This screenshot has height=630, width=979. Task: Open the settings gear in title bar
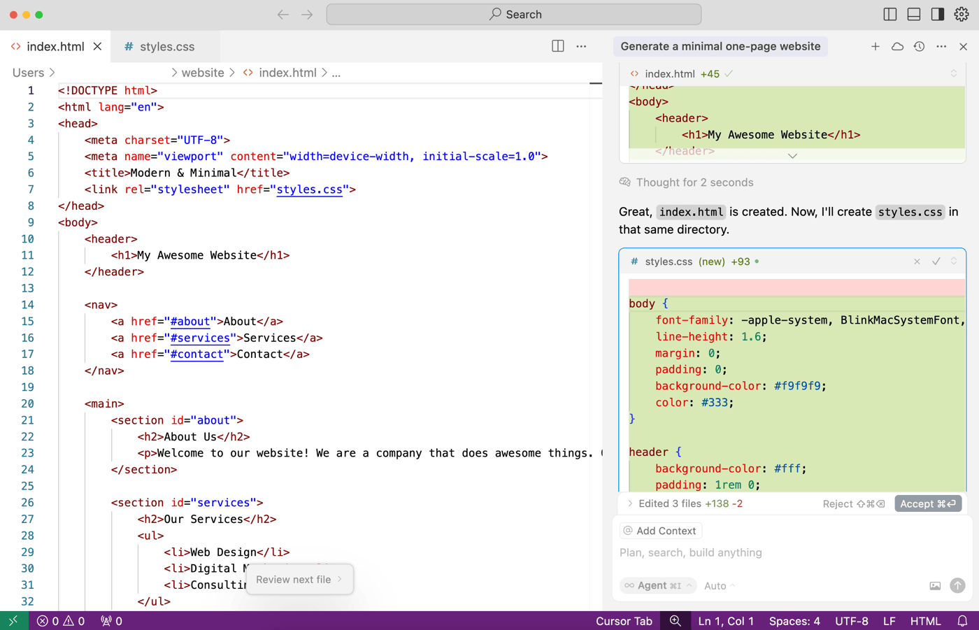point(962,14)
